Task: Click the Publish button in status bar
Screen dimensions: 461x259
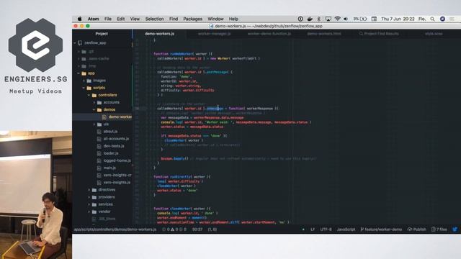Action: point(416,230)
